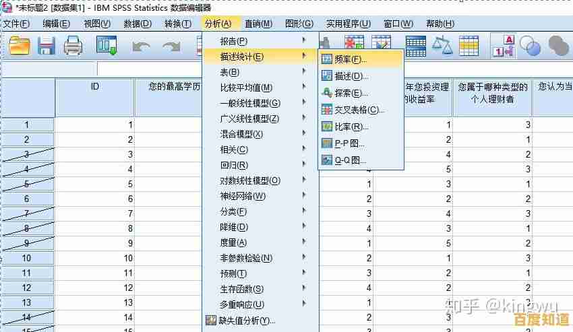Viewport: 573px width, 332px height.
Task: Choose 探索(E)... from the submenu
Action: tap(361, 93)
